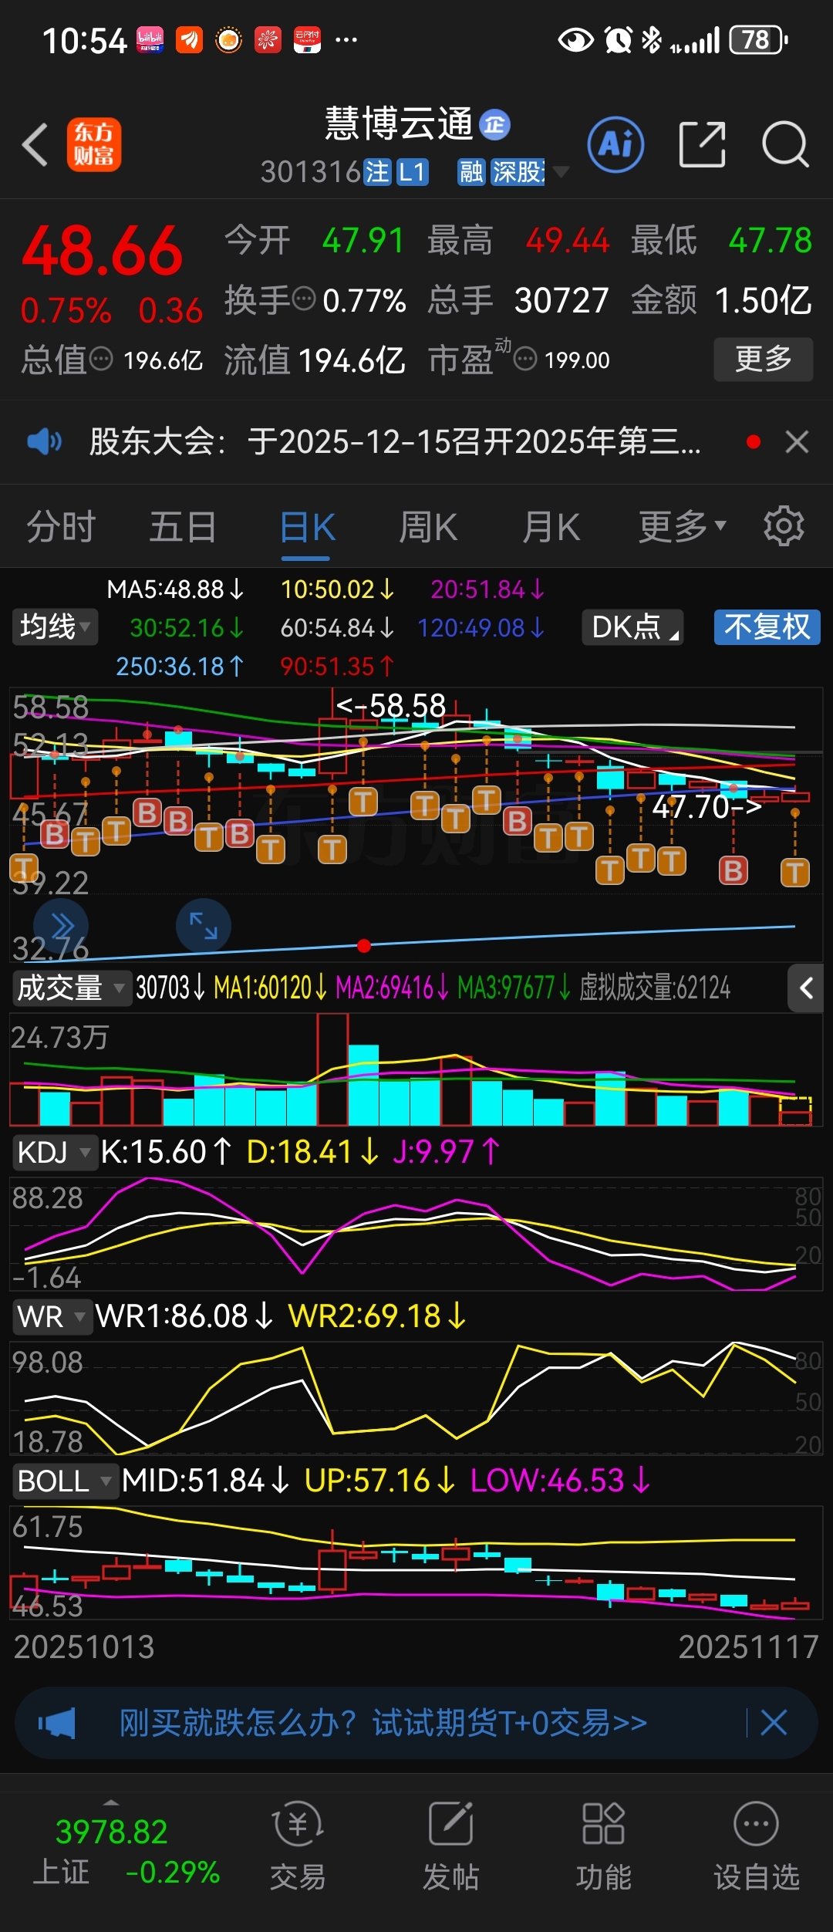The image size is (833, 1932).
Task: Switch to the 分时 tab
Action: point(61,527)
